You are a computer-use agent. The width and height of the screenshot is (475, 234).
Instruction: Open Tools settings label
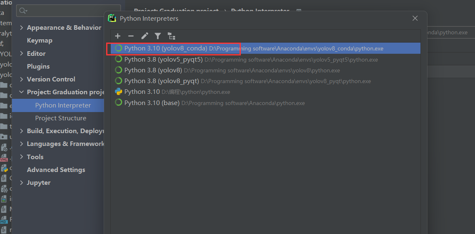pos(35,157)
